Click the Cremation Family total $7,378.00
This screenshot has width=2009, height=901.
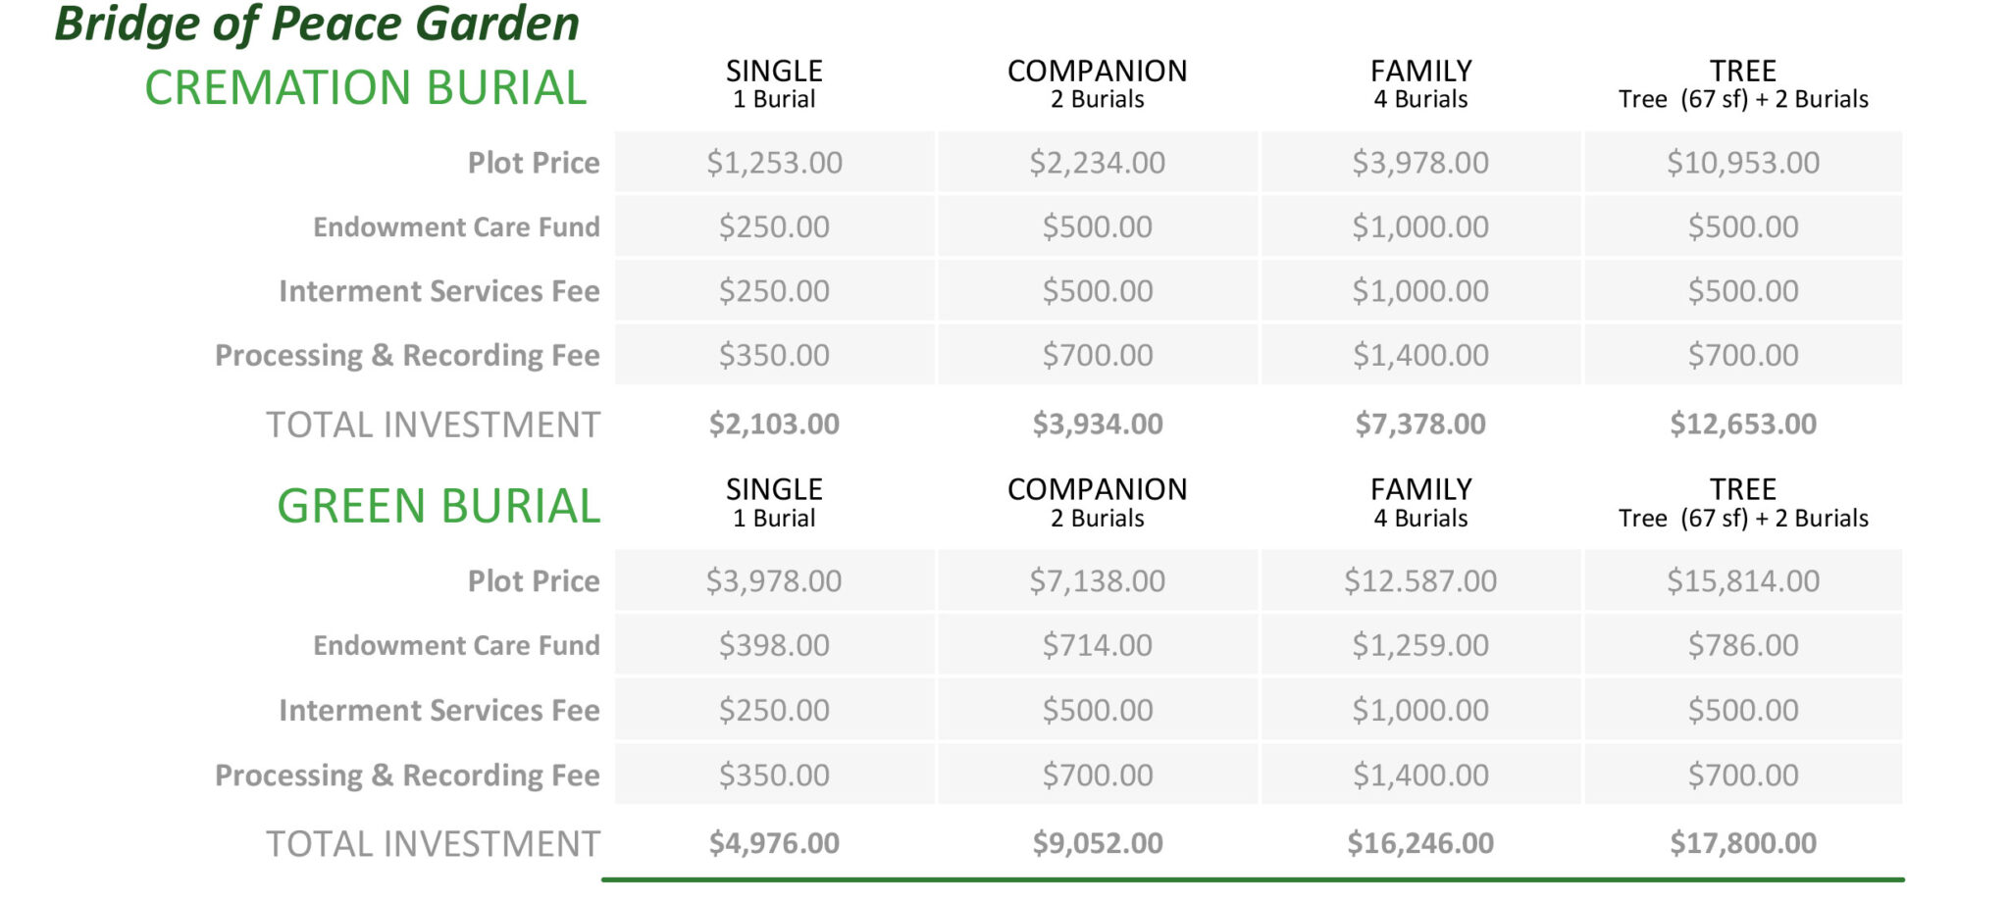tap(1419, 424)
